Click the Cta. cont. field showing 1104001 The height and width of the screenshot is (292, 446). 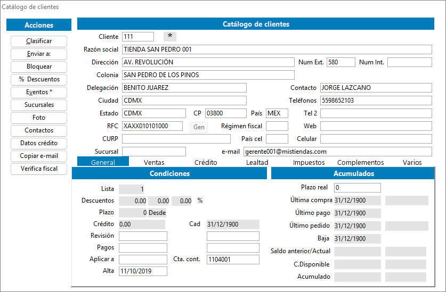tap(233, 260)
